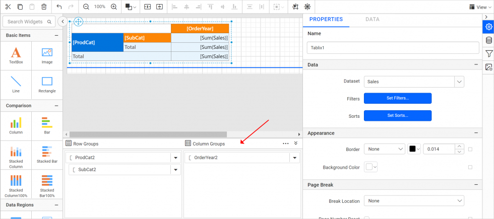Click the snap to shape icon
494x219 pixels.
[307, 7]
